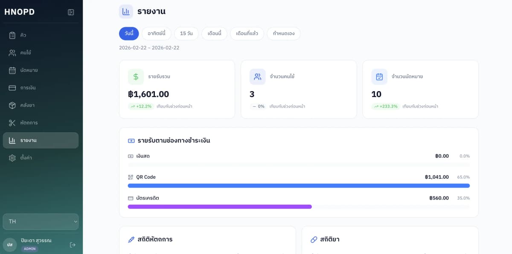Switch to the เดือนนี้ period filter

pyautogui.click(x=214, y=33)
